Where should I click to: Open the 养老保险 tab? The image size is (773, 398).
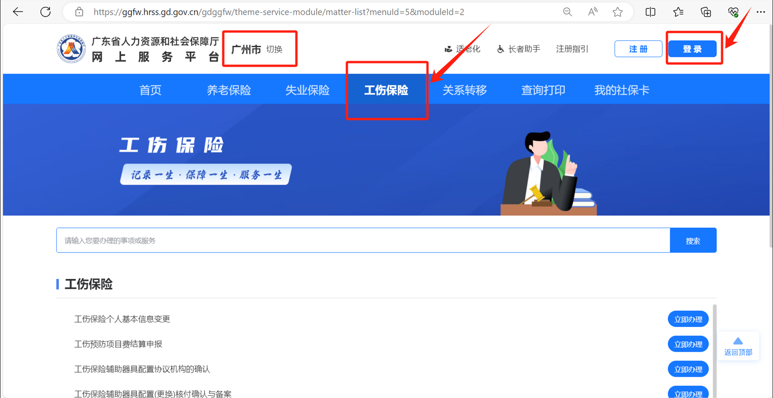pos(229,90)
